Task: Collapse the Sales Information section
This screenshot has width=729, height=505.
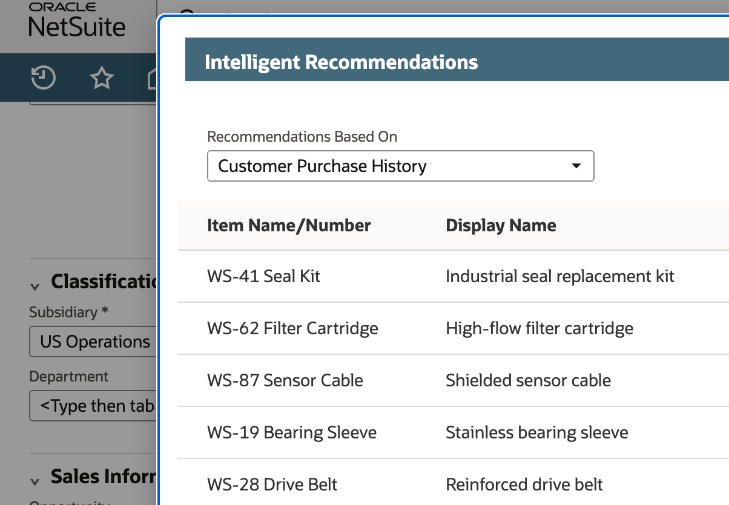Action: point(35,481)
